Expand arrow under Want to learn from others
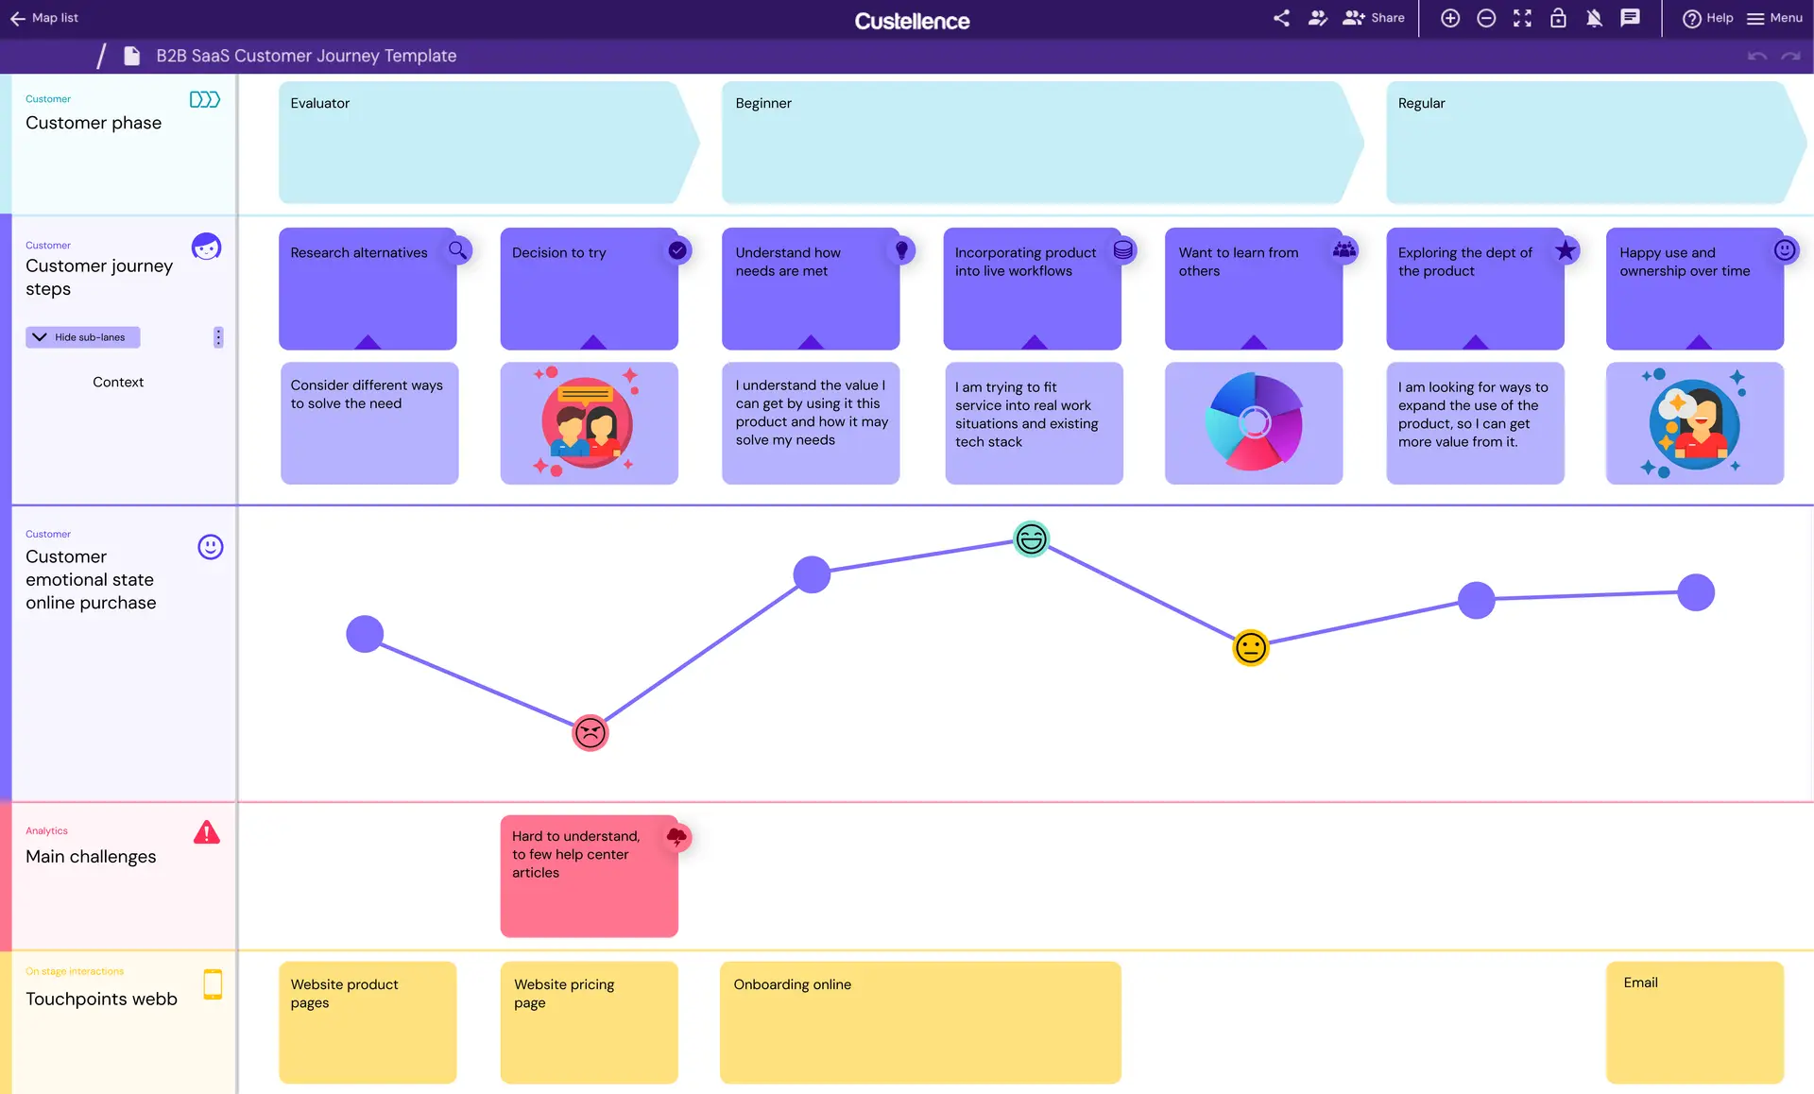 click(x=1254, y=342)
